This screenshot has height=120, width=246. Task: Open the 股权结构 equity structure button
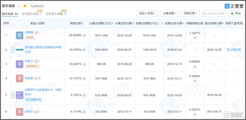[37, 6]
